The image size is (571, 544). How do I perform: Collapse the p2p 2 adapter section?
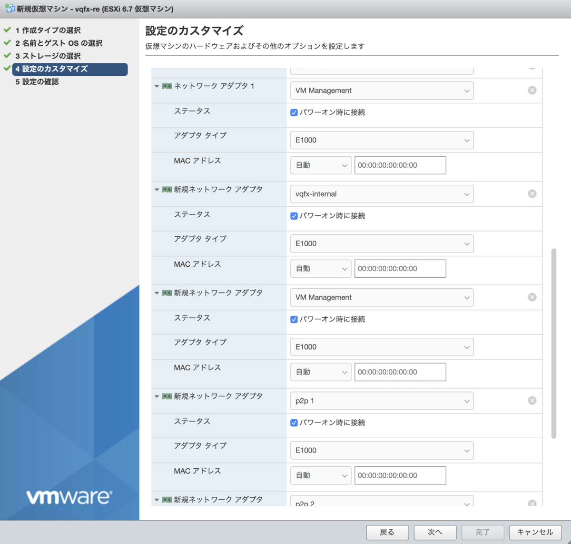click(x=157, y=500)
